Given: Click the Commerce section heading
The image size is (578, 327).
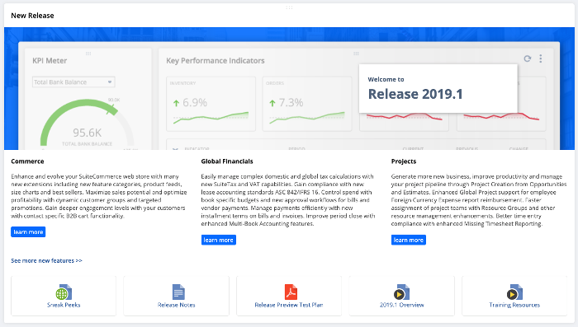Looking at the screenshot, I should (27, 161).
